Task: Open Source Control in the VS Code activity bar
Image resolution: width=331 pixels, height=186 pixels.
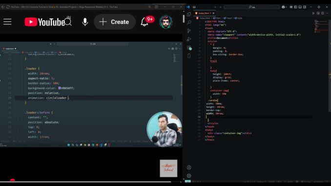Action: pos(189,31)
